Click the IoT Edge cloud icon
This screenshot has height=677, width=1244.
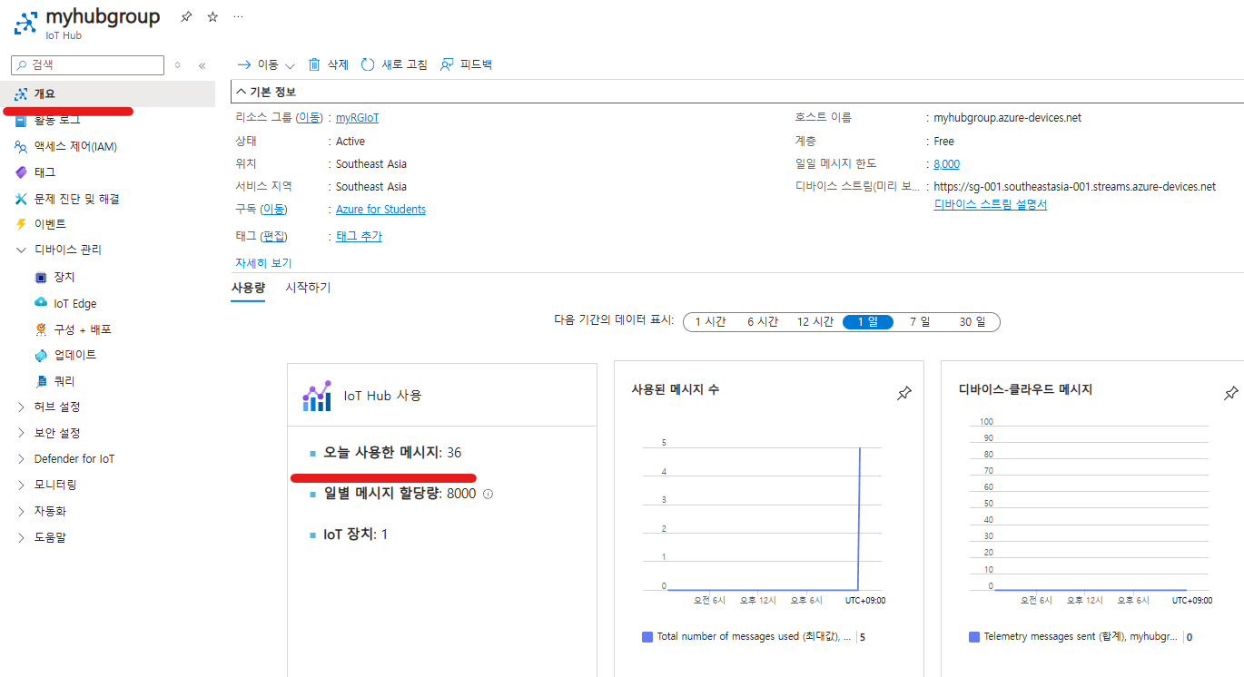(41, 303)
